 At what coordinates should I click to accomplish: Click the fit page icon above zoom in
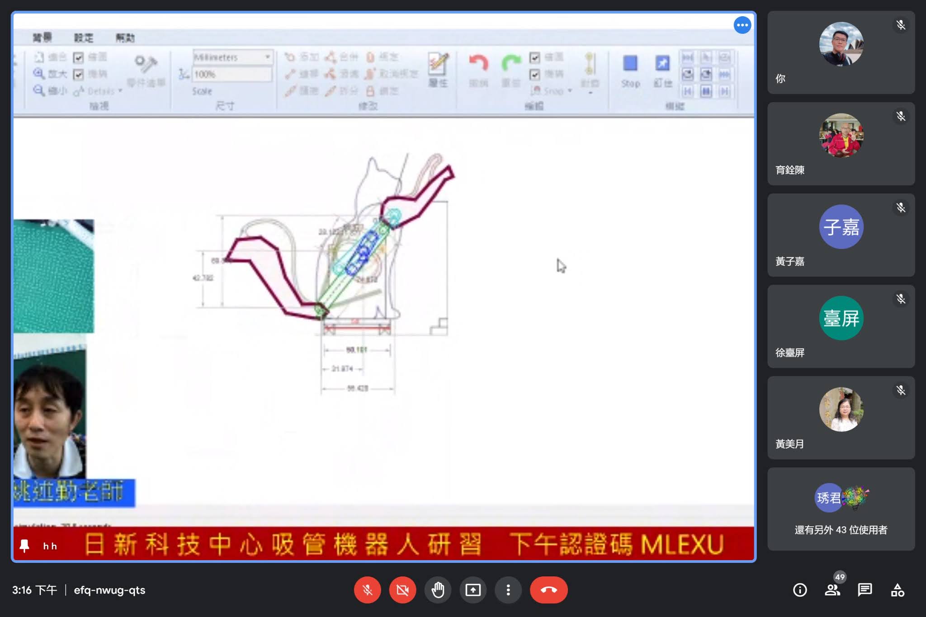pos(39,57)
